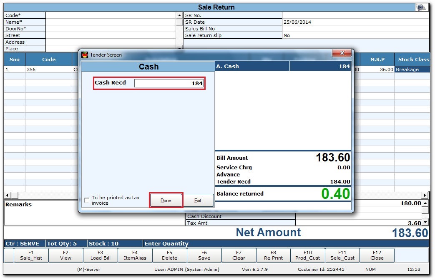Click the Exit button in Tender Screen

click(198, 200)
